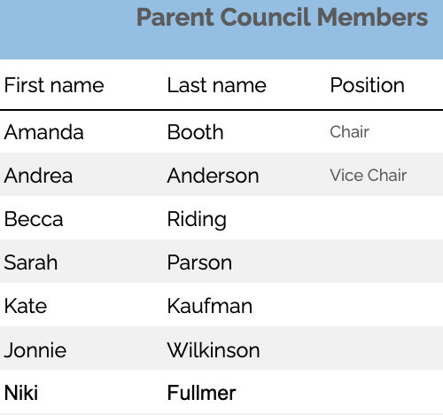443x415 pixels.
Task: Click the first name Sarah
Action: 31,262
